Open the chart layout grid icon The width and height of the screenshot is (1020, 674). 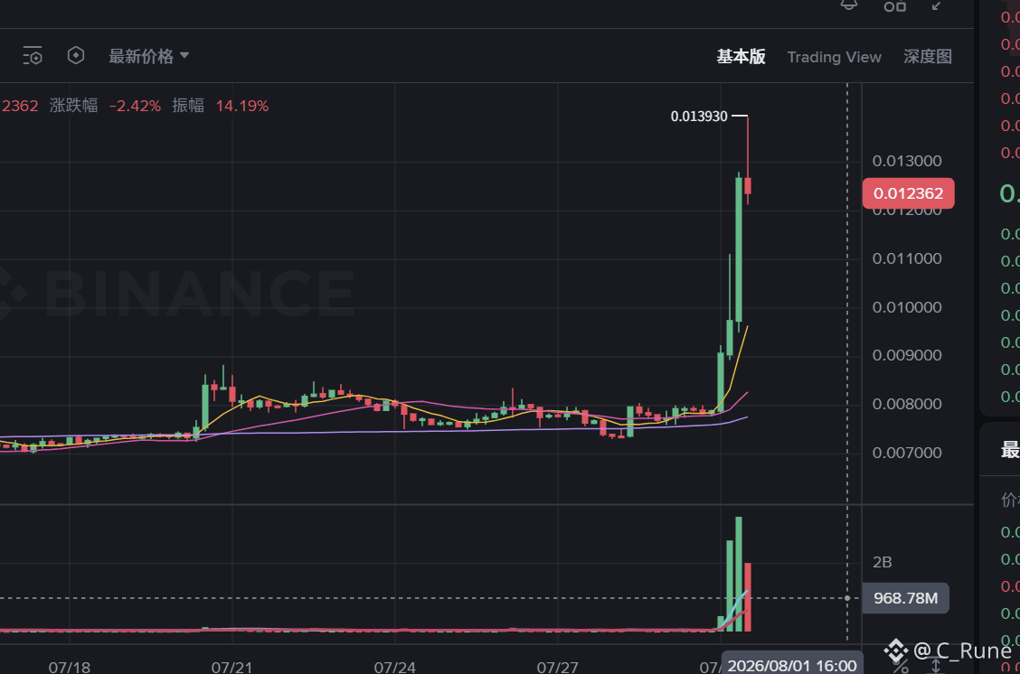pos(895,5)
